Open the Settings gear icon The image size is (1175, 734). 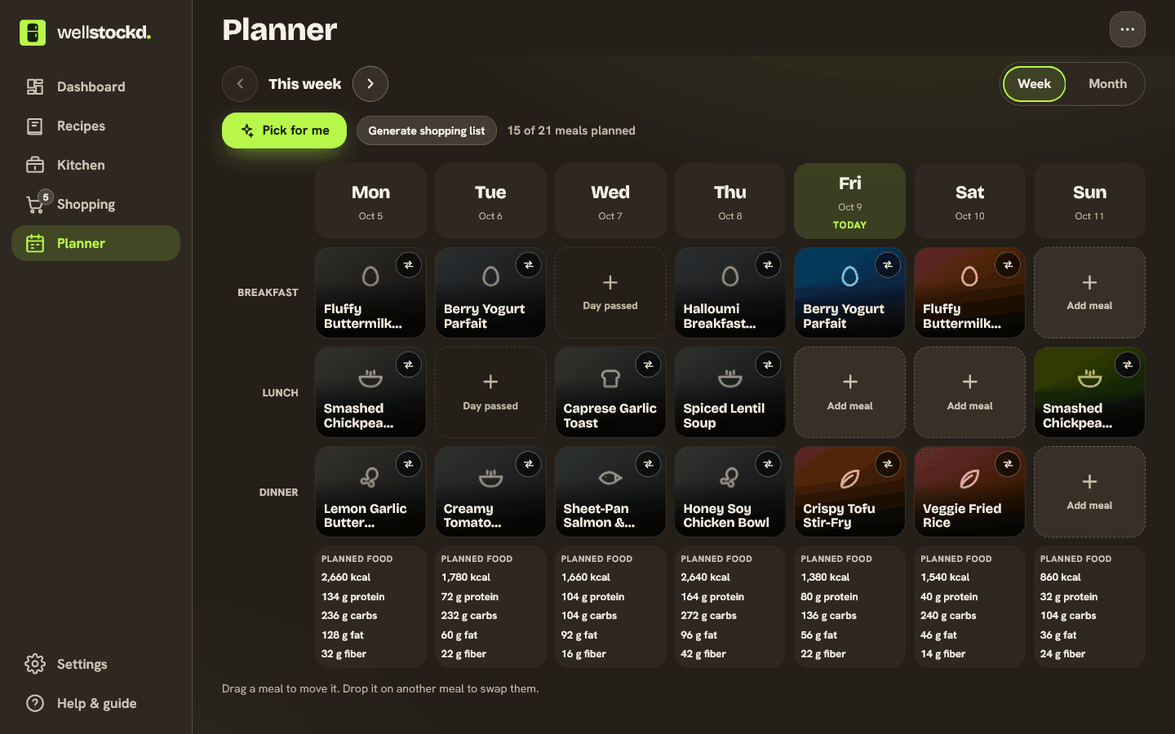[35, 664]
